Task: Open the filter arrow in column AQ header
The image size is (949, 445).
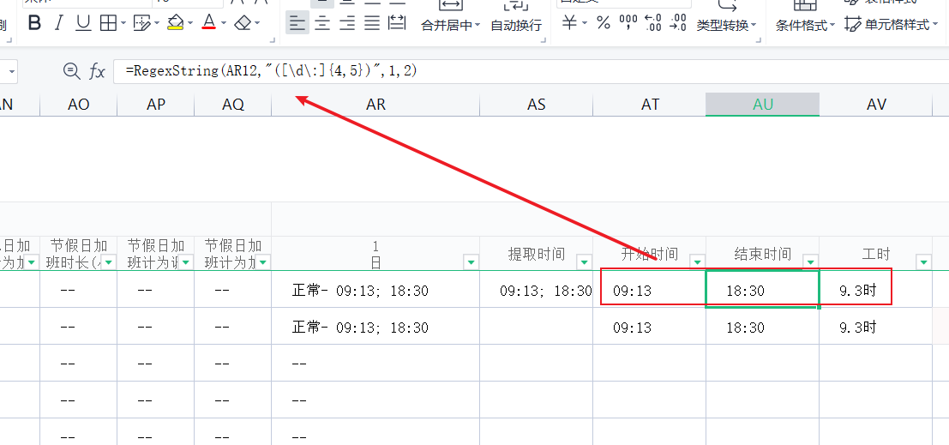Action: (262, 262)
